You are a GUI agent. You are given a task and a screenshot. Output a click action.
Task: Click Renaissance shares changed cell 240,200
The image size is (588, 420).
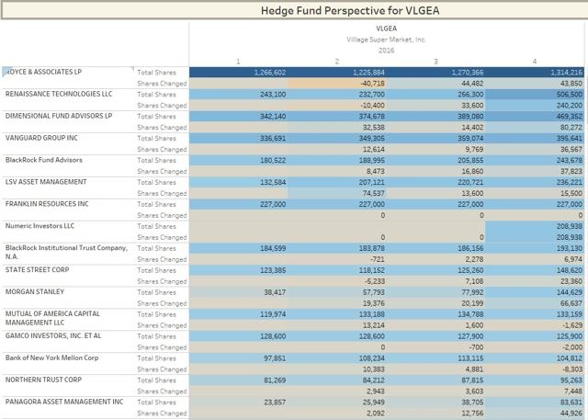click(x=535, y=106)
